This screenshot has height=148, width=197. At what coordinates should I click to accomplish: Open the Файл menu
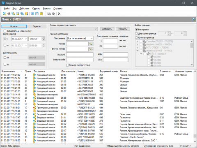[x=7, y=9]
